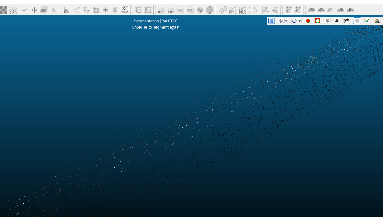
Task: Open the segmentation shape dropdown
Action: point(299,20)
